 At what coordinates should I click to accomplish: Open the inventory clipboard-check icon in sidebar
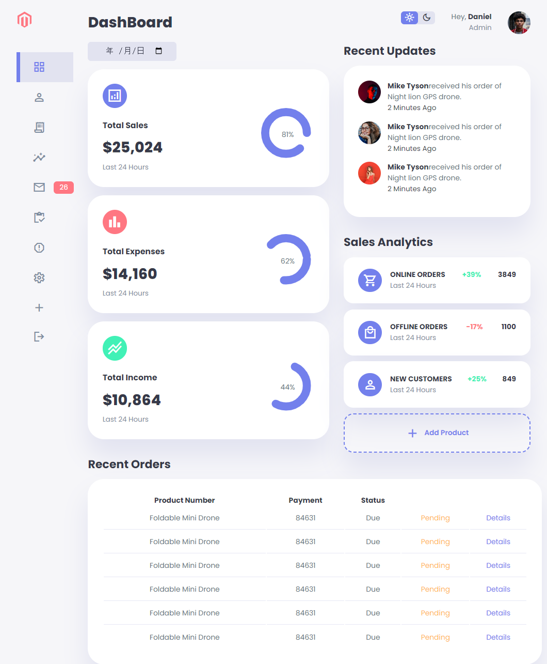(x=39, y=218)
